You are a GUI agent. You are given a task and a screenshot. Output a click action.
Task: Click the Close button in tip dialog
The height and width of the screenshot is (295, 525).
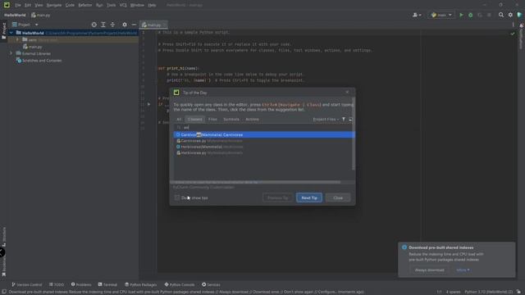point(338,197)
